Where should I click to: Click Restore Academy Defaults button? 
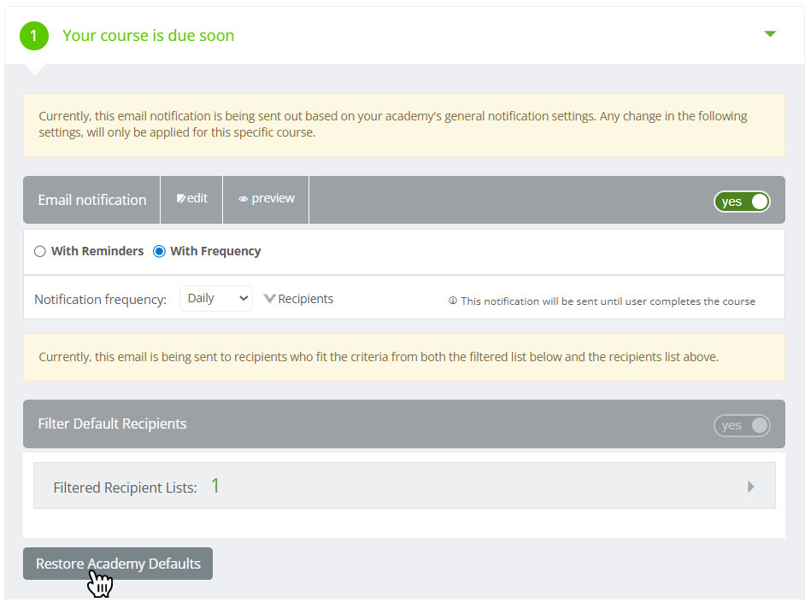[x=118, y=564]
